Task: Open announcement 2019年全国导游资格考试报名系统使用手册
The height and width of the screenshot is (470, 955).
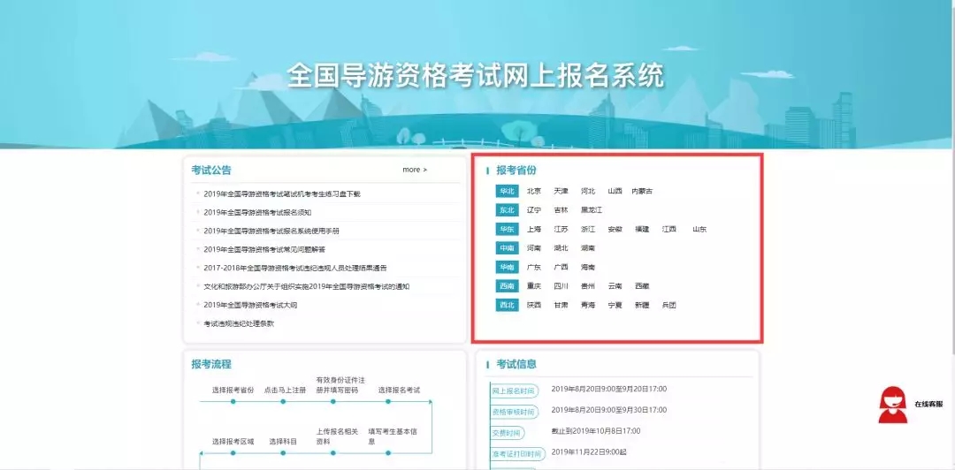Action: click(271, 231)
